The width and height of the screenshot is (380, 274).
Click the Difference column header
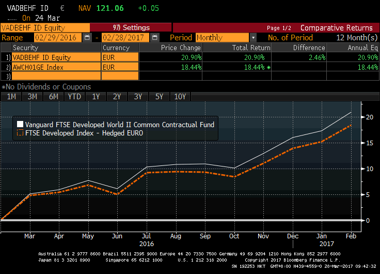pyautogui.click(x=299, y=48)
